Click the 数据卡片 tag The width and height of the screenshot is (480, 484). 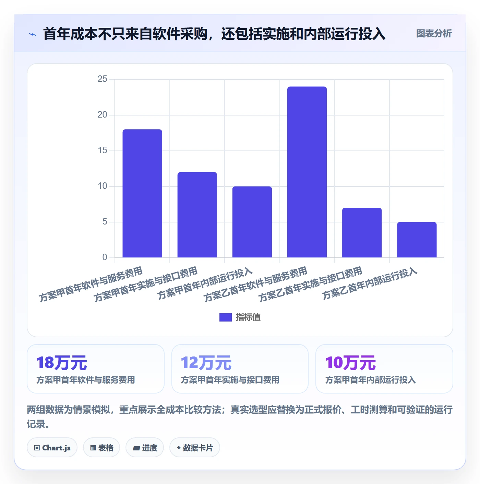[195, 448]
